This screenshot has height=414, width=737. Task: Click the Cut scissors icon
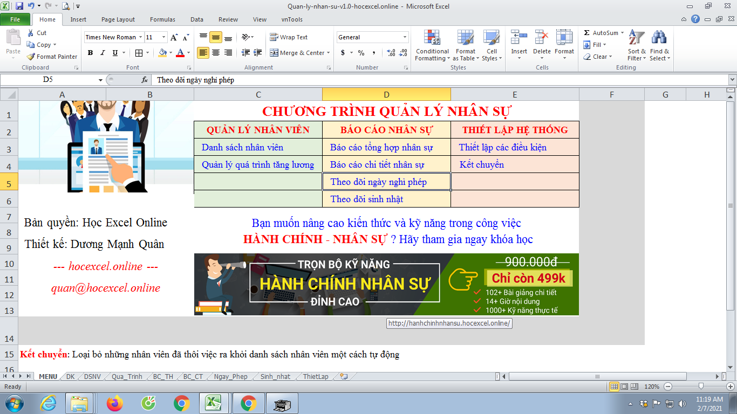31,33
